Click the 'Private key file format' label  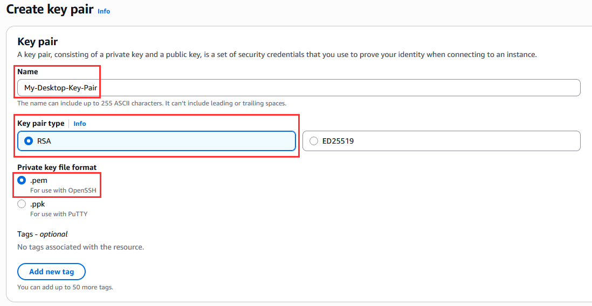[x=57, y=167]
